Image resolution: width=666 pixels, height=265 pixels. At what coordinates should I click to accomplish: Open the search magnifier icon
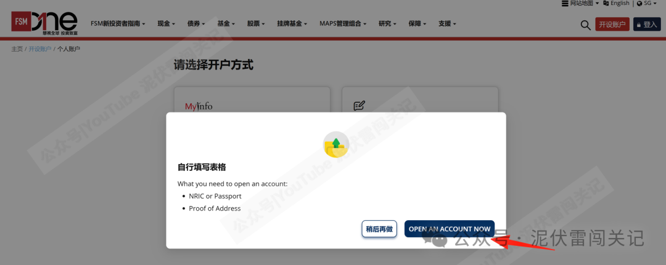click(585, 25)
